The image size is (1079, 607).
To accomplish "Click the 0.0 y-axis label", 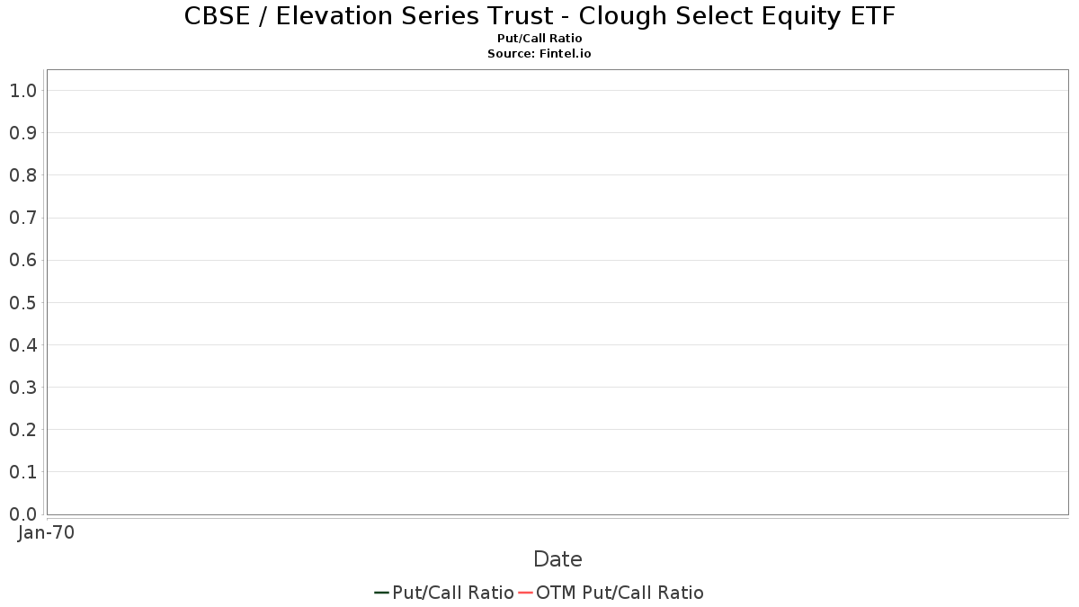I will tap(22, 514).
